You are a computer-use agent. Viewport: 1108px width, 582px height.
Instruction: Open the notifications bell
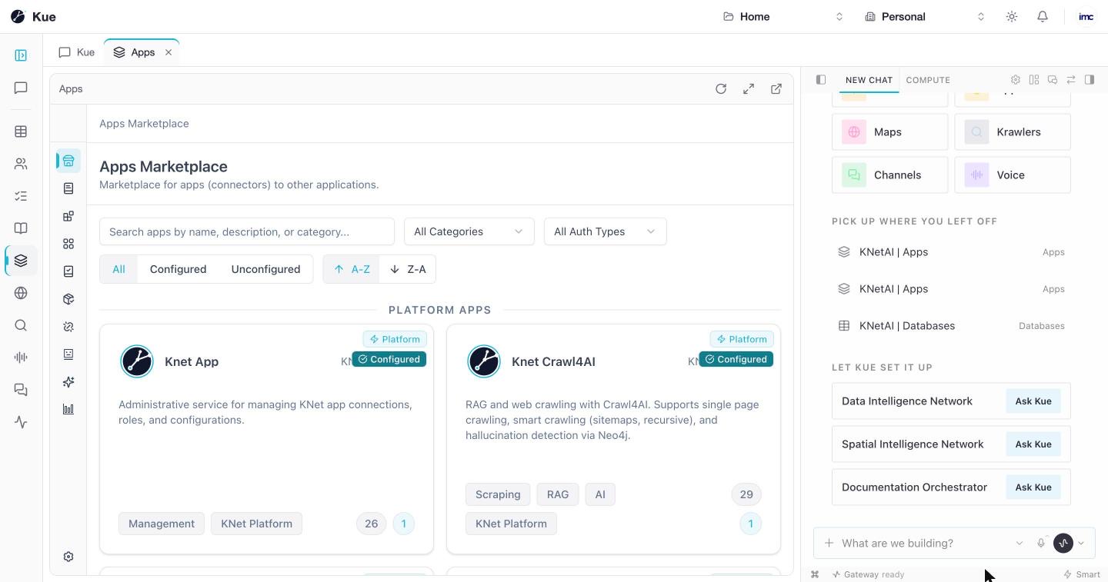[1043, 16]
